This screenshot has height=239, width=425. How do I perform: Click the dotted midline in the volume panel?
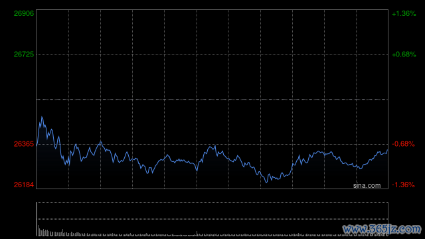[212, 219]
